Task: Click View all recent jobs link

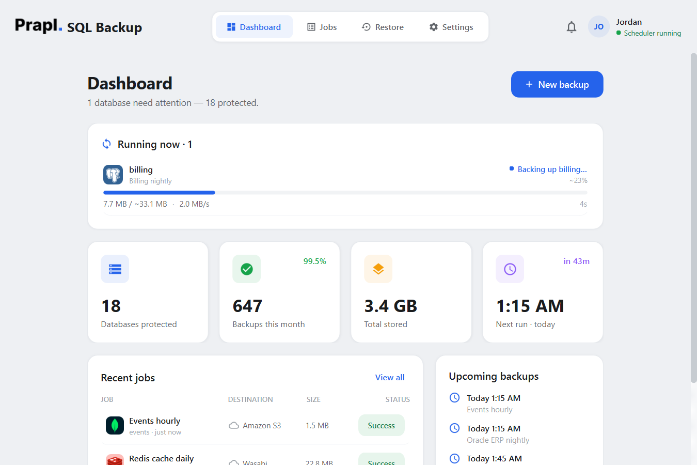Action: [390, 378]
